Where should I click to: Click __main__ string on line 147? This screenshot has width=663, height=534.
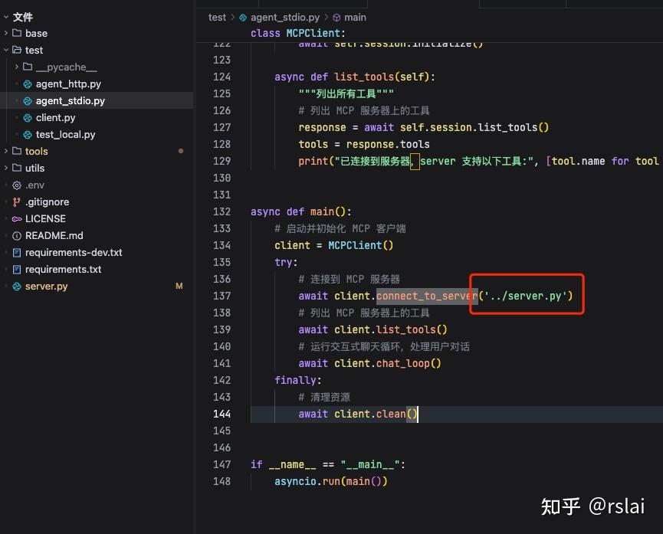click(x=370, y=464)
